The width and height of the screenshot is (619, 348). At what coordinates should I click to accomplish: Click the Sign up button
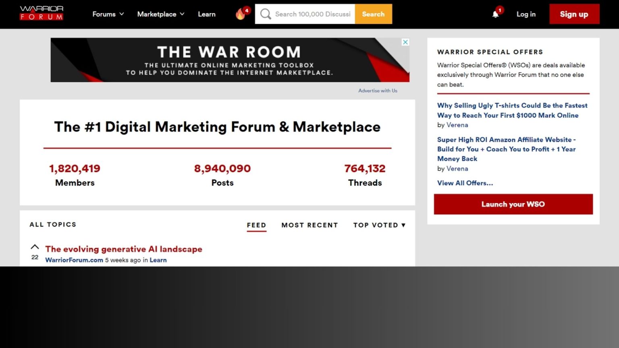[x=574, y=14]
